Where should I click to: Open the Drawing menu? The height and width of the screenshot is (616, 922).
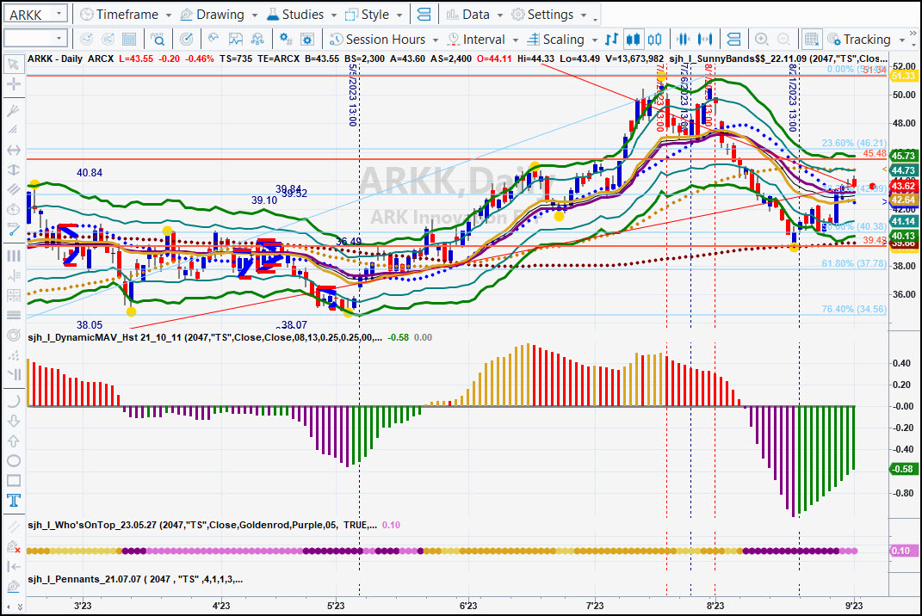tap(213, 15)
